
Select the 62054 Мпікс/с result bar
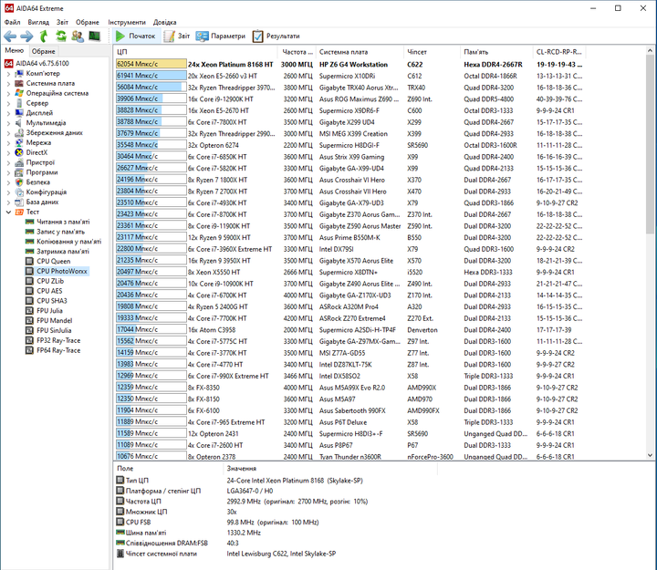(151, 65)
